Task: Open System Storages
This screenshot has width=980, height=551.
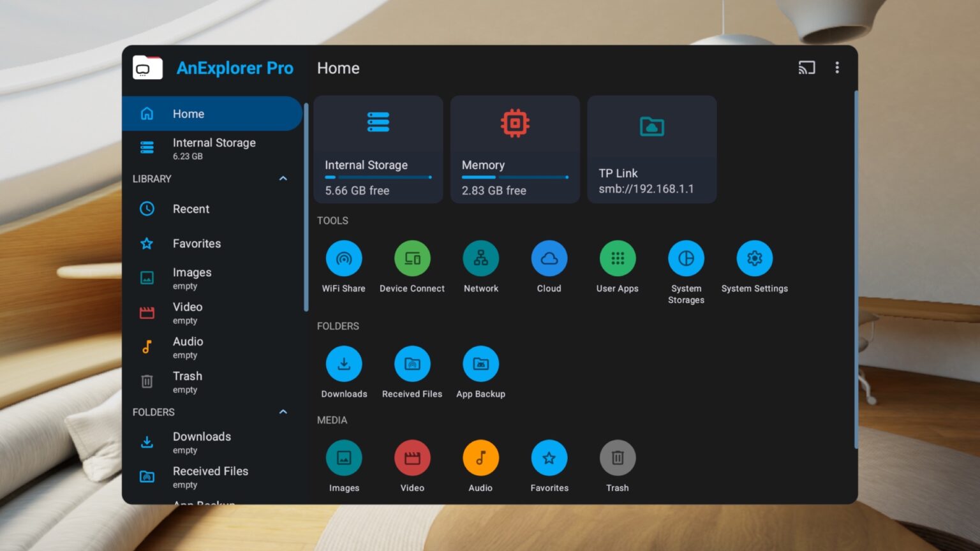Action: coord(686,258)
